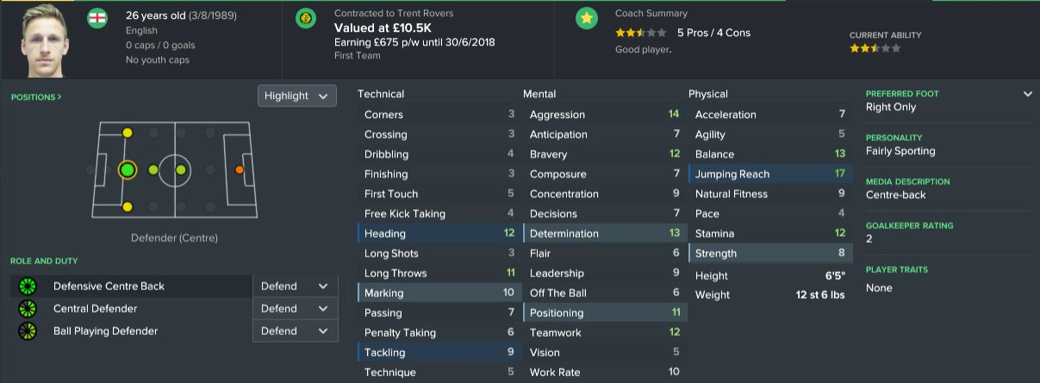1040x383 pixels.
Task: Click the Defensive Centre Back role icon
Action: 28,286
